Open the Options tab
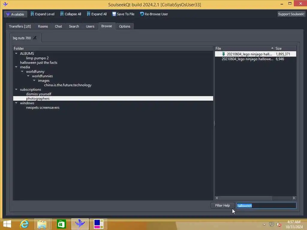 (x=124, y=26)
